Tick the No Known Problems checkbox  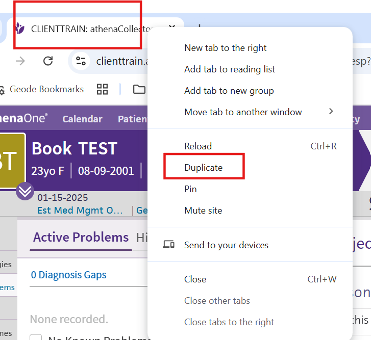point(36,337)
